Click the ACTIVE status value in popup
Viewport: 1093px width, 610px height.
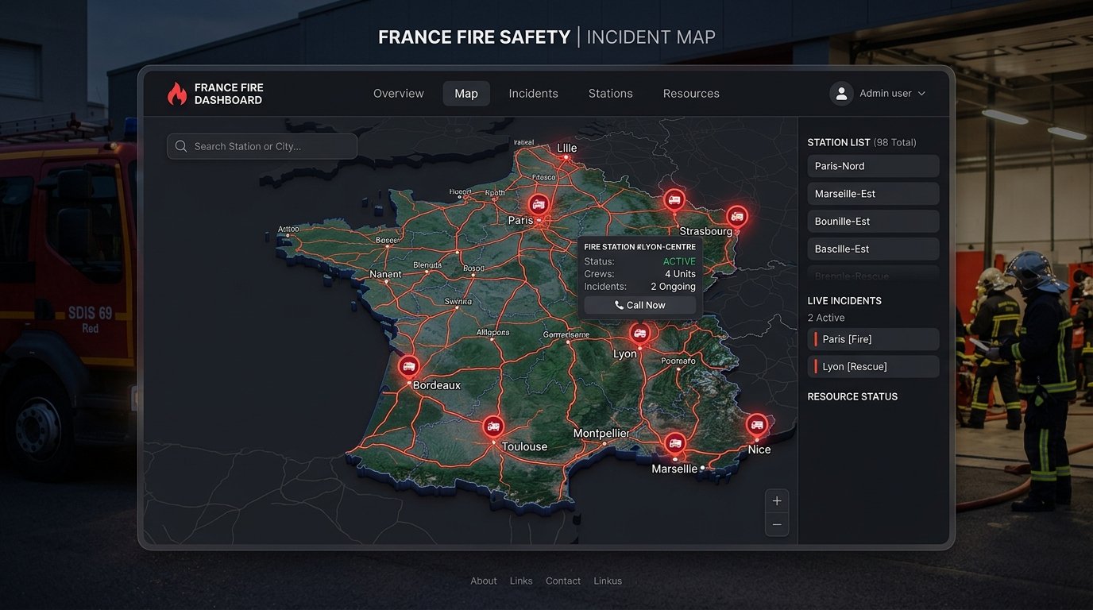tap(679, 261)
